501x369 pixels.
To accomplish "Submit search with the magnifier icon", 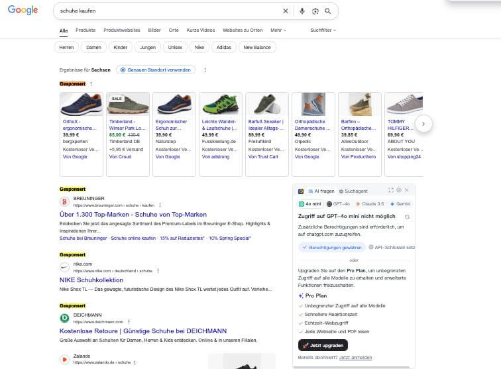I will pos(328,11).
